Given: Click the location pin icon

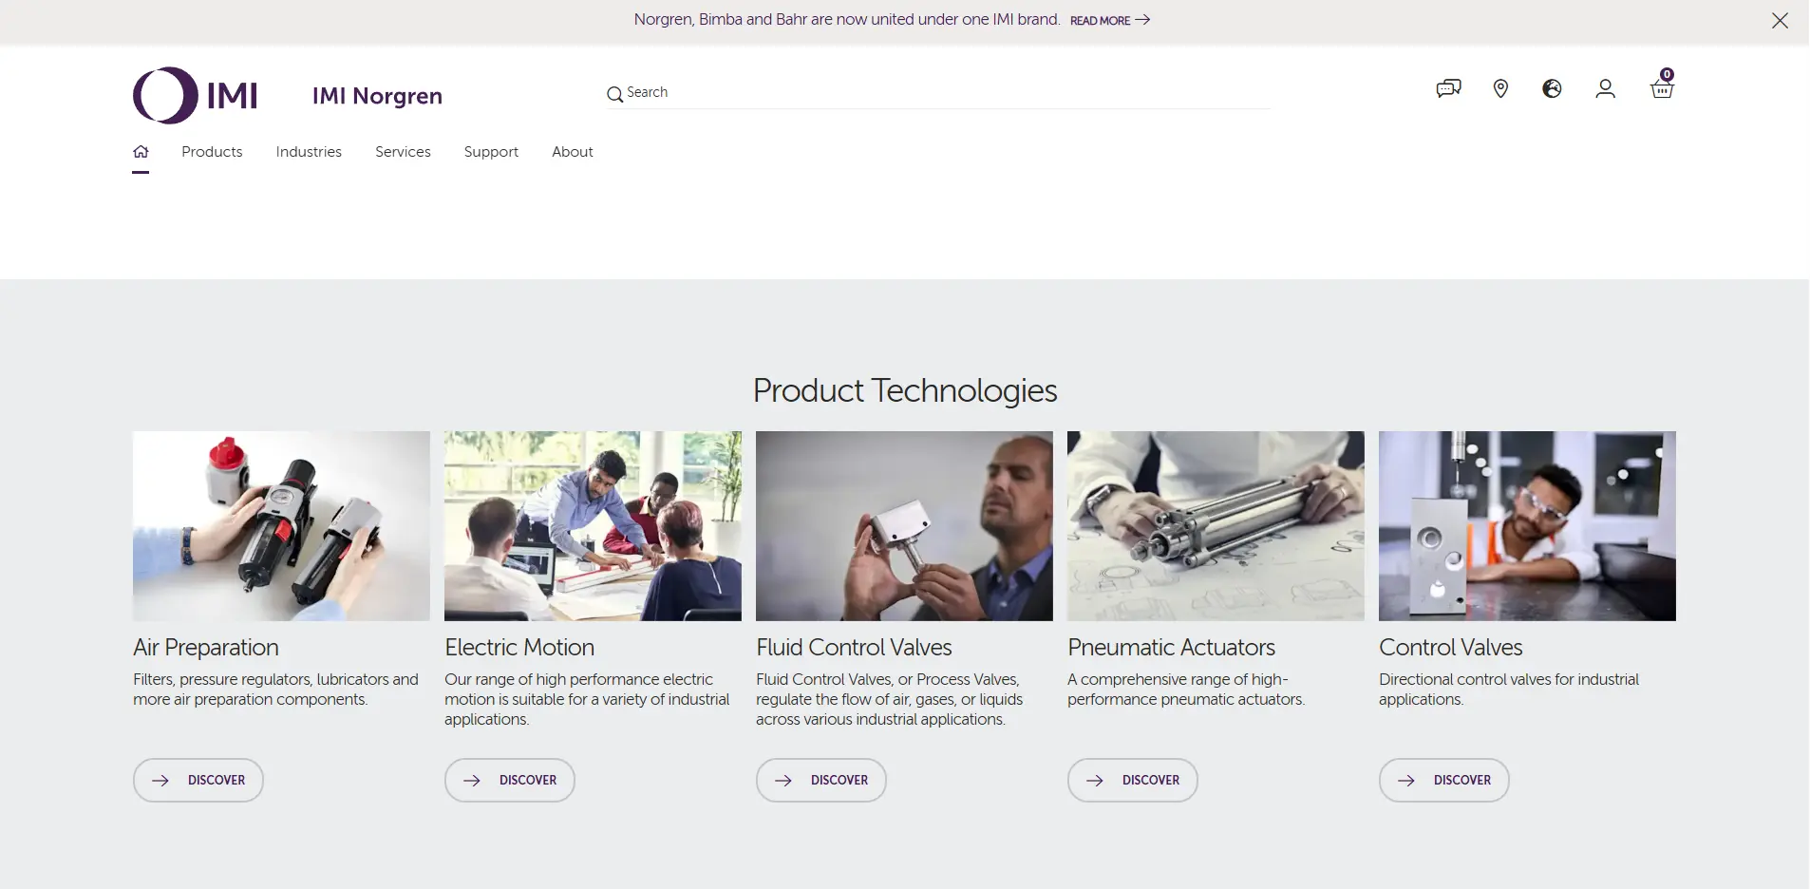Looking at the screenshot, I should tap(1500, 89).
